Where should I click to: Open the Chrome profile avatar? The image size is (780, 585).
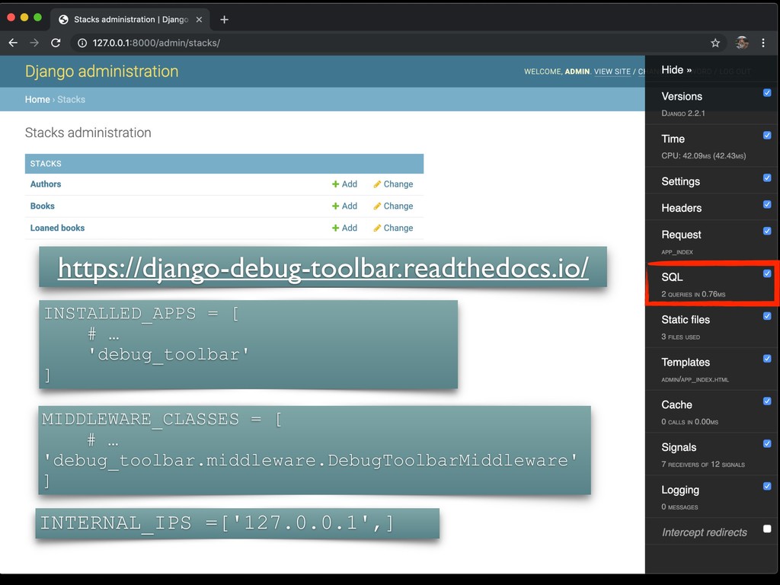[x=742, y=43]
